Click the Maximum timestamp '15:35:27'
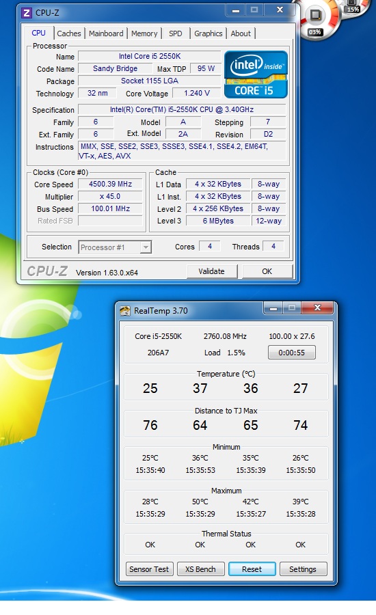The height and width of the screenshot is (615, 376). (251, 514)
